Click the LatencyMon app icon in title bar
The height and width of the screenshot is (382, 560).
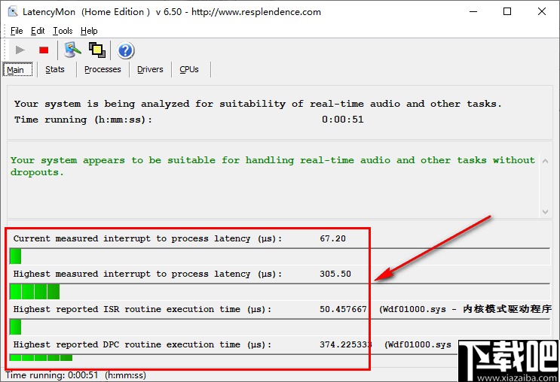(13, 12)
